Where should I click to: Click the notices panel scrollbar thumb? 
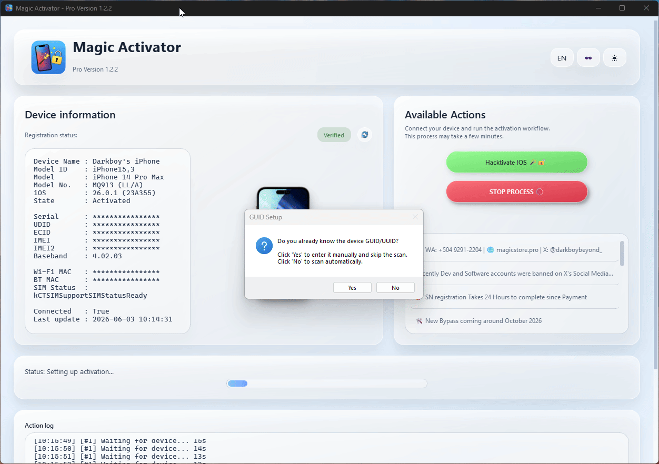point(622,254)
